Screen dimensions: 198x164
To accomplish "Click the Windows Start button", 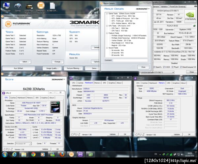I will [5, 154].
